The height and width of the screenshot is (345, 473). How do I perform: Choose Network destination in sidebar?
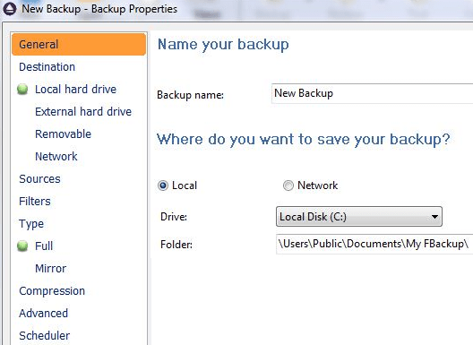click(x=56, y=156)
